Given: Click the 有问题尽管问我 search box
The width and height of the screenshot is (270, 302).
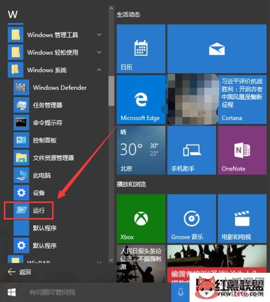Looking at the screenshot, I should tap(96, 292).
